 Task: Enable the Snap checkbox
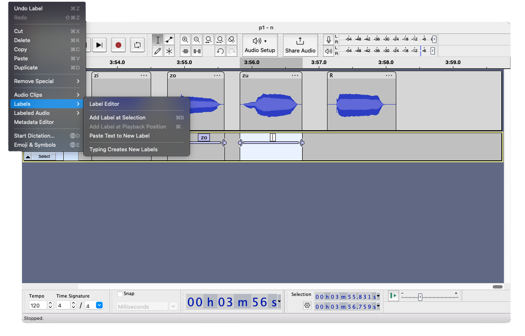point(120,294)
